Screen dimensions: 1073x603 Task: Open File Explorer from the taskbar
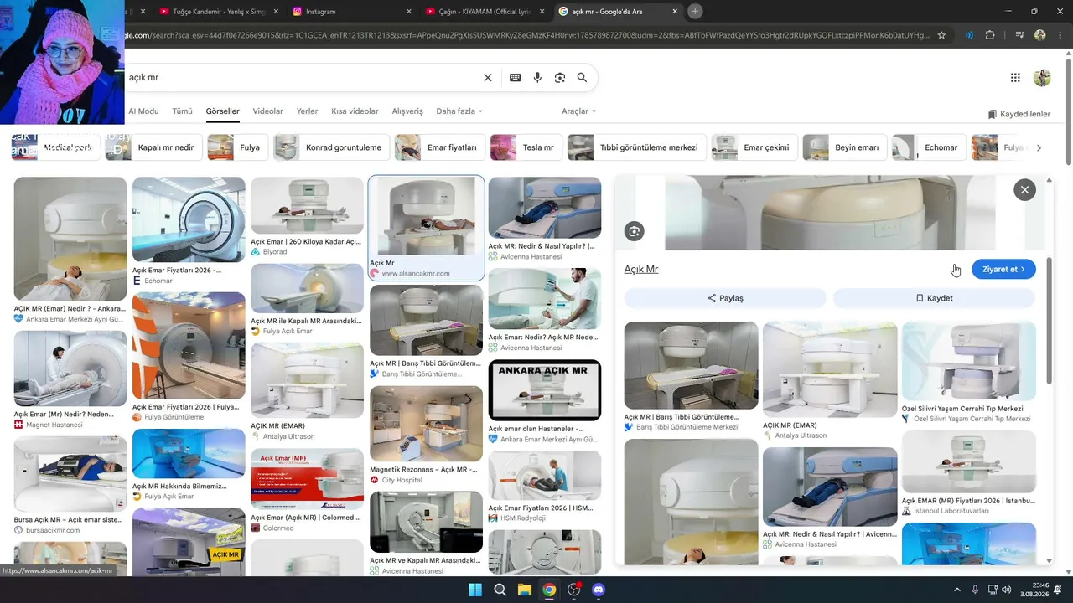coord(524,590)
